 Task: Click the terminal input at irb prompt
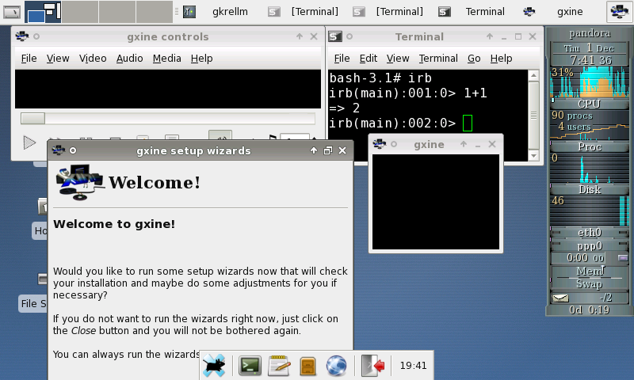point(467,123)
